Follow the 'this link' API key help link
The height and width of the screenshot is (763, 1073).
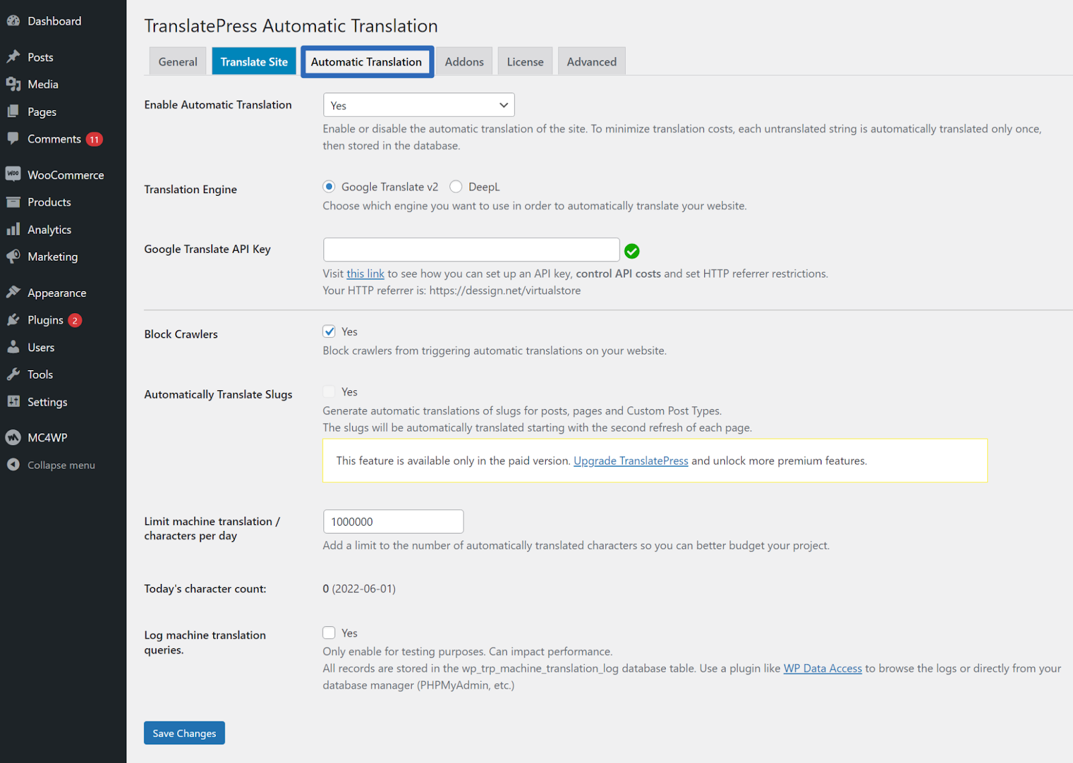(x=365, y=274)
